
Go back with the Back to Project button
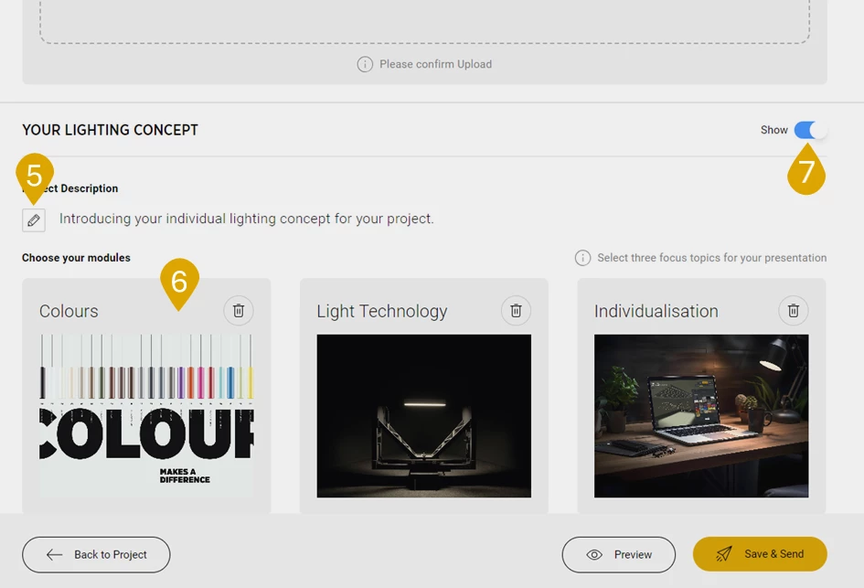coord(96,554)
